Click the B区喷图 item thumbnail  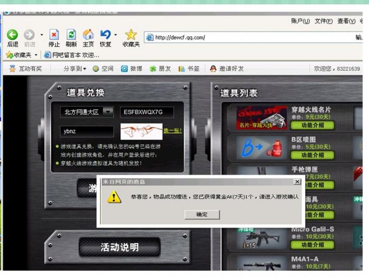coord(261,148)
